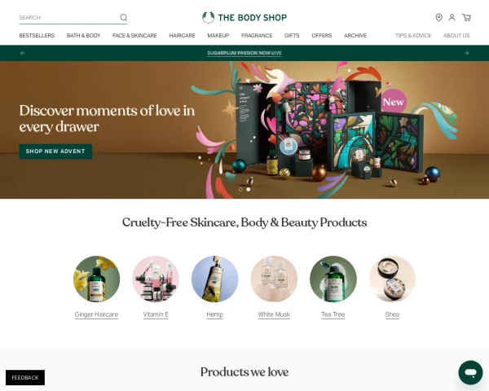Show previous announcement with left arrow
Screen dimensions: 489x391
click(23, 53)
